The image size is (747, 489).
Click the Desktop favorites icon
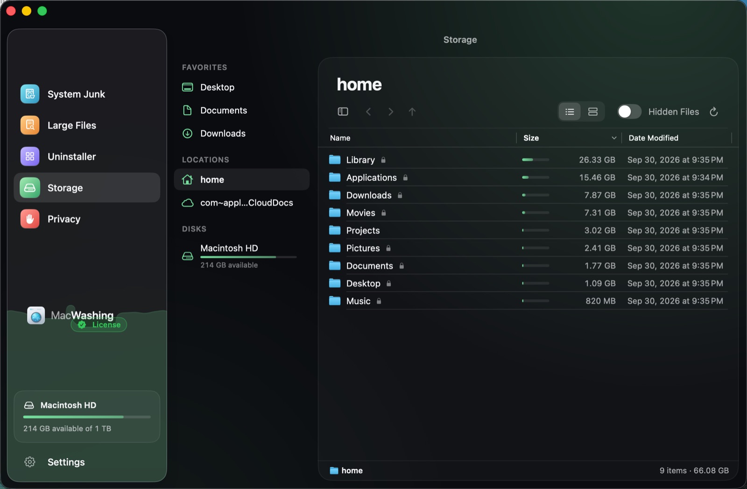point(187,87)
